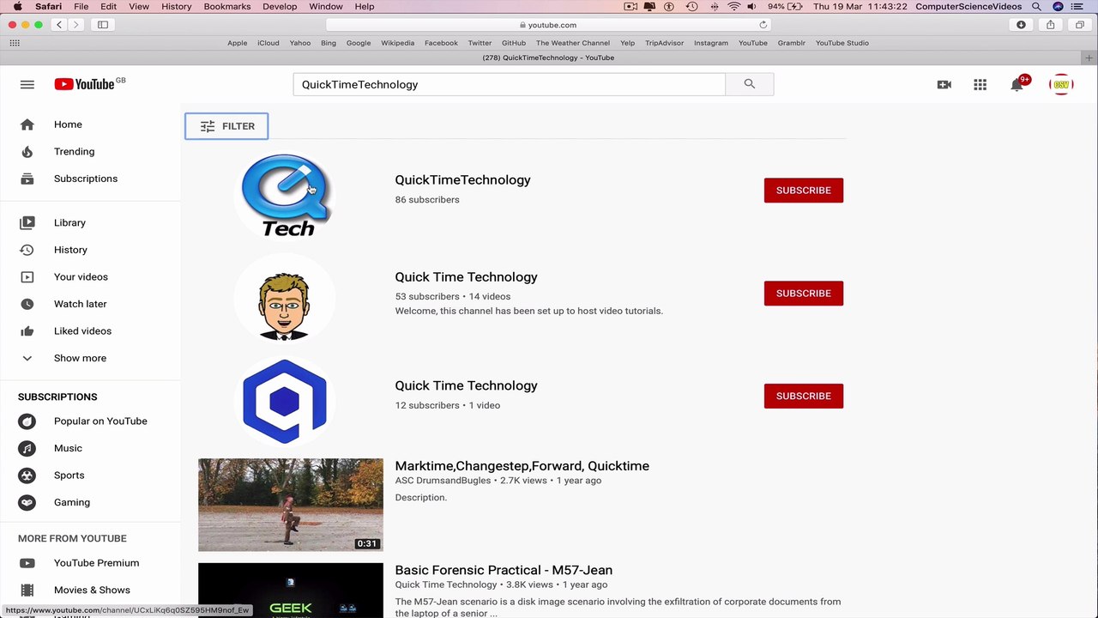Image resolution: width=1098 pixels, height=618 pixels.
Task: Open the 12-subscriber Quick Time Technology title
Action: pos(466,386)
